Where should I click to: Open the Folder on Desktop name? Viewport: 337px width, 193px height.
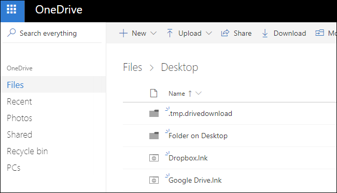tap(198, 136)
